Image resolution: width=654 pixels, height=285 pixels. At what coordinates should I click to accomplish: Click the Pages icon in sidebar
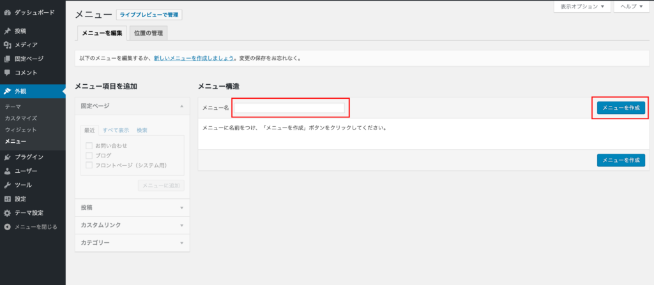pyautogui.click(x=7, y=59)
